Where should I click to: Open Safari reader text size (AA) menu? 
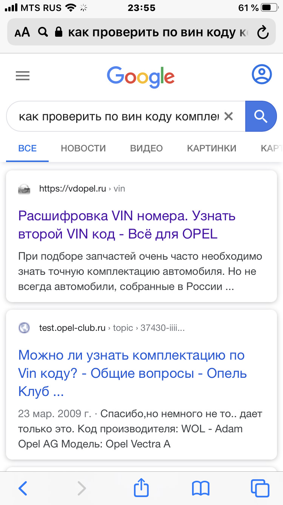tap(22, 33)
